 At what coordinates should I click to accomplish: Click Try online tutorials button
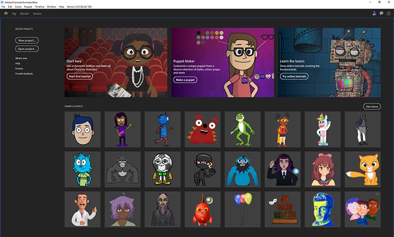coord(294,76)
